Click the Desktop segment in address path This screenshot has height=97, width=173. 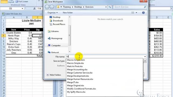click(78, 7)
